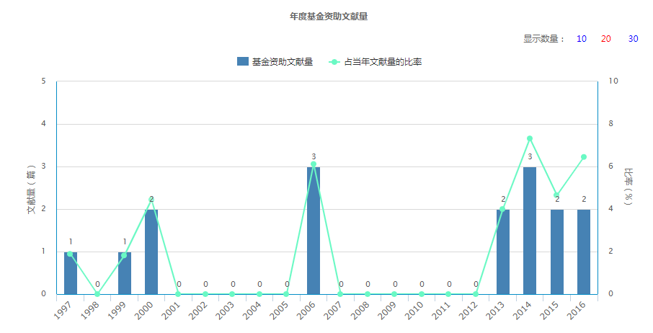The height and width of the screenshot is (333, 653).
Task: Select the 1999 bar
Action: pos(125,273)
